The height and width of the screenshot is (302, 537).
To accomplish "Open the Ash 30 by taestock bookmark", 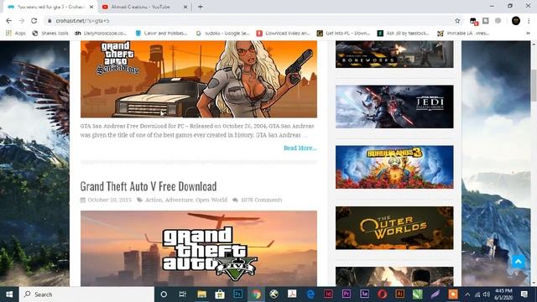I will (404, 34).
